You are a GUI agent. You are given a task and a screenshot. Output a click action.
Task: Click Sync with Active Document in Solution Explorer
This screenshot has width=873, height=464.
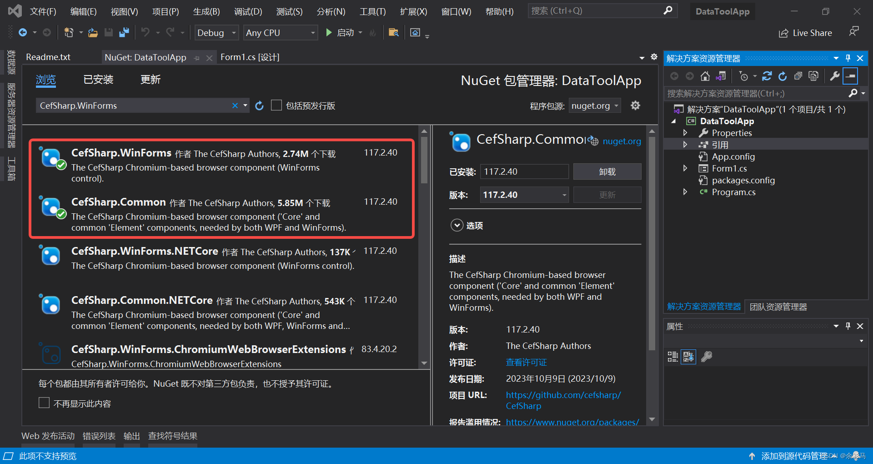point(721,76)
